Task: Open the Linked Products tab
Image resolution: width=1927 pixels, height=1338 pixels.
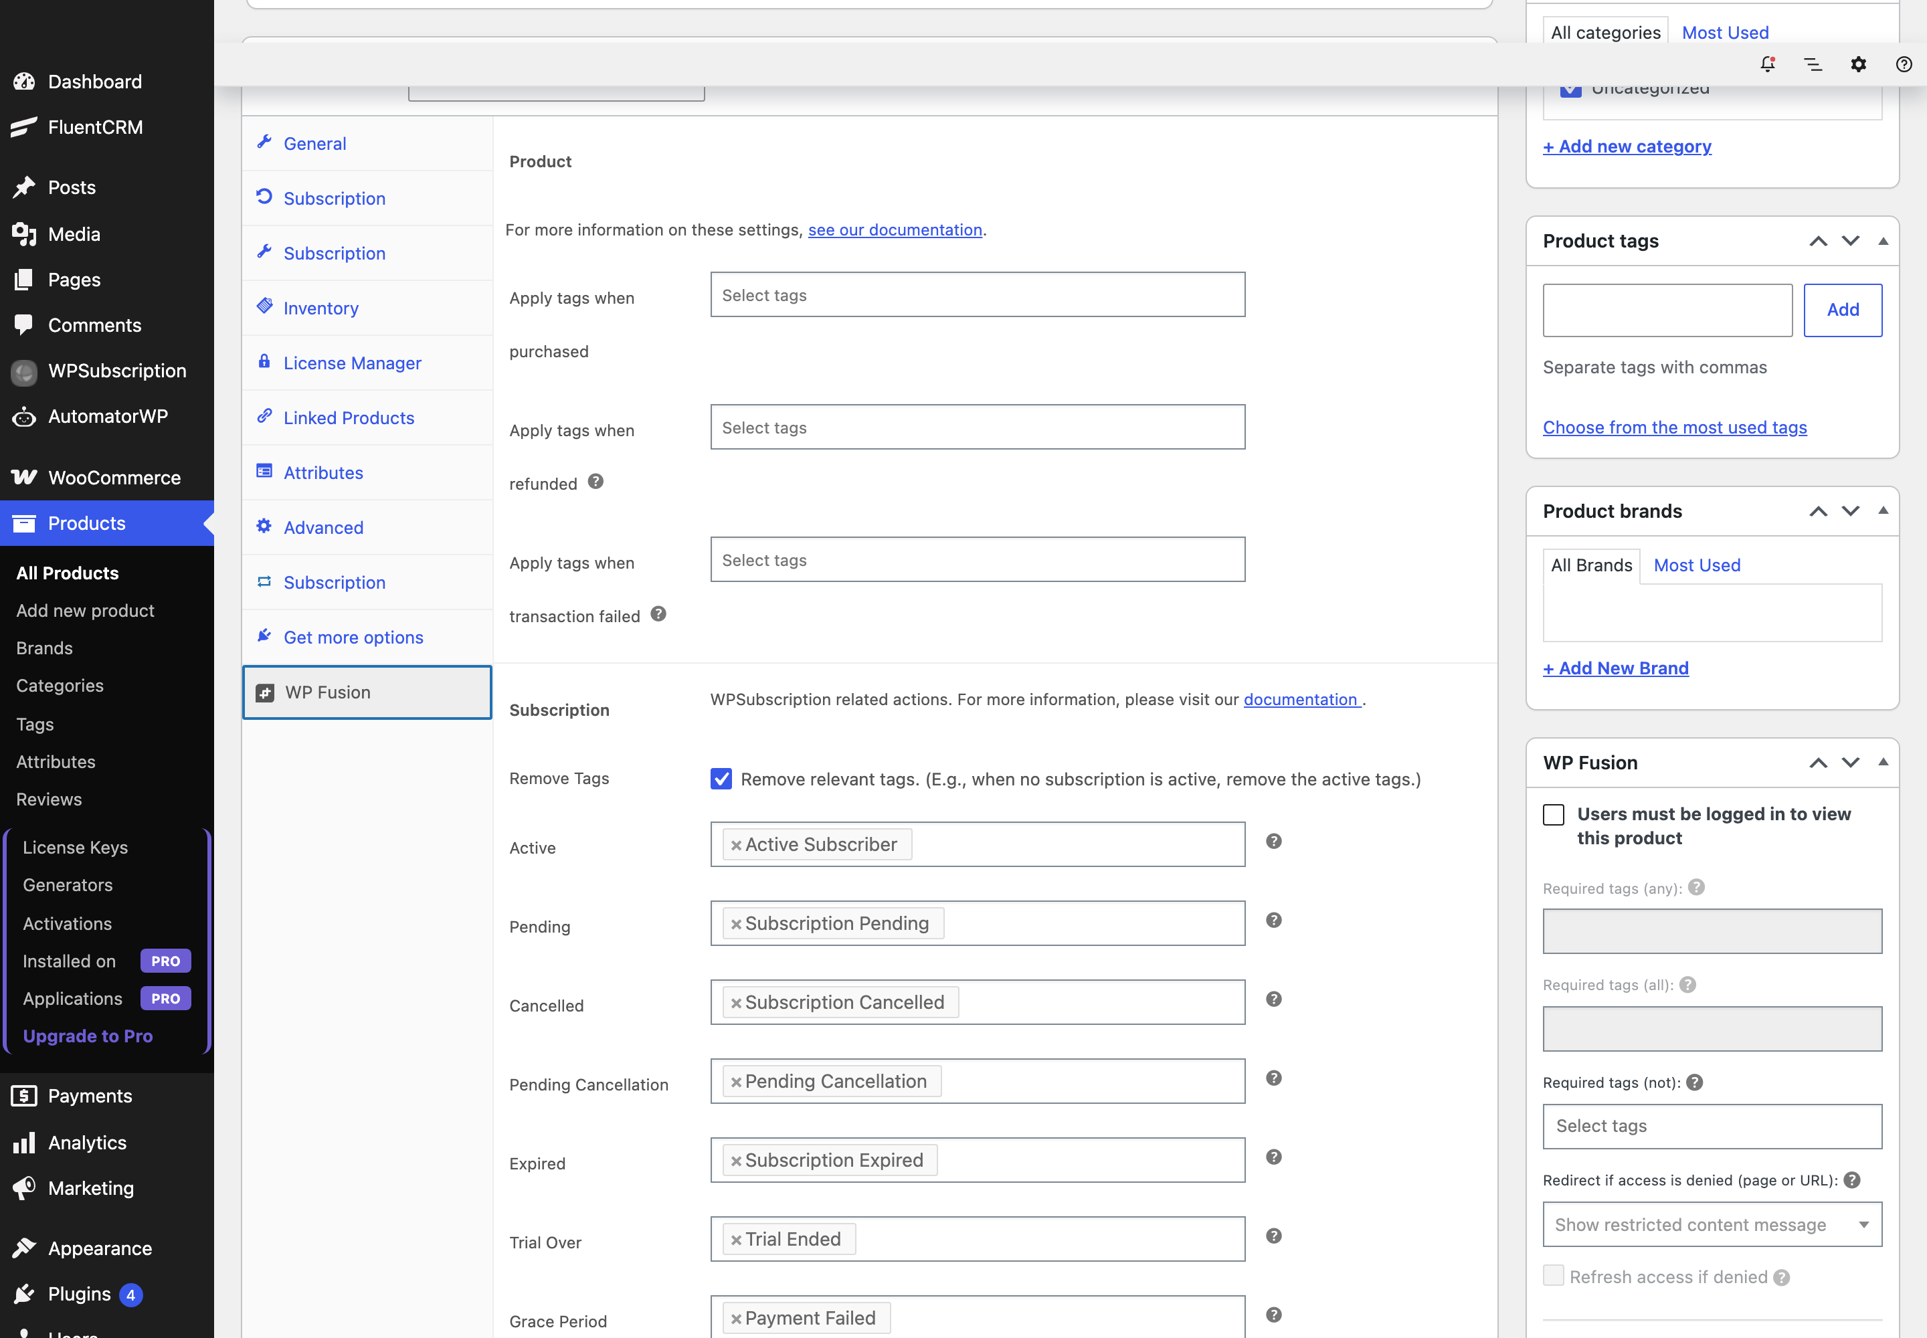Action: click(367, 417)
